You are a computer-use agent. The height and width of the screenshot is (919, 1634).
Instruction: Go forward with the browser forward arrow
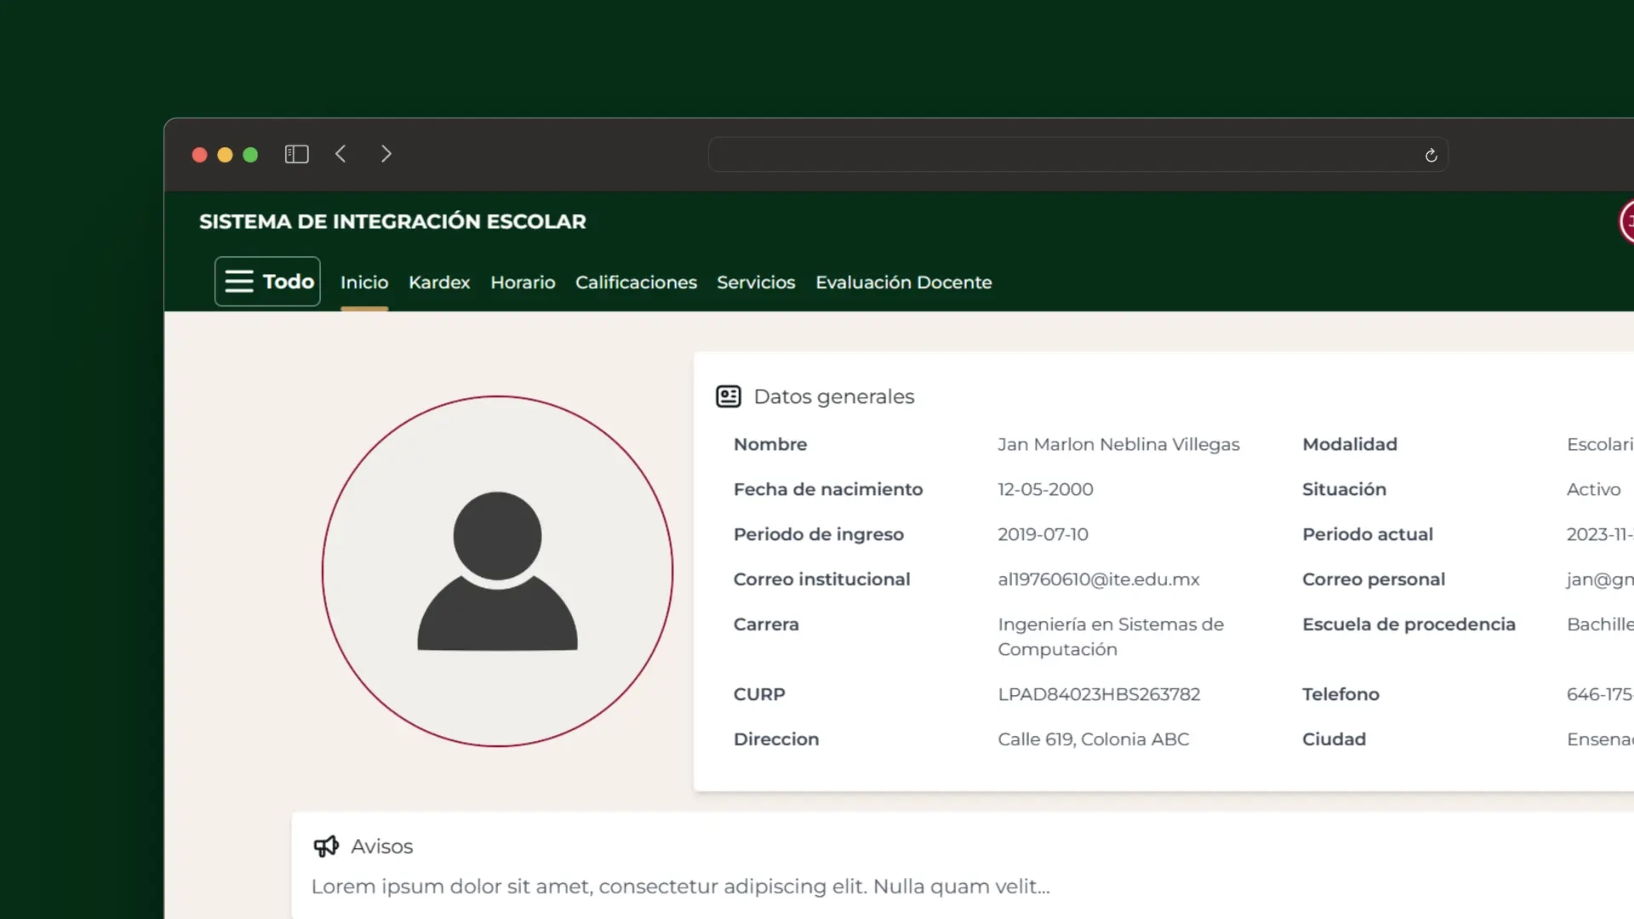pos(386,154)
